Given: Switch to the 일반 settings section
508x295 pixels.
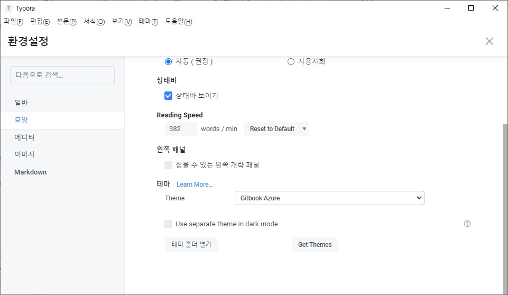Looking at the screenshot, I should [x=62, y=103].
